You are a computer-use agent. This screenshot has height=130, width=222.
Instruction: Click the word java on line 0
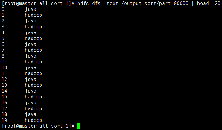(31, 9)
